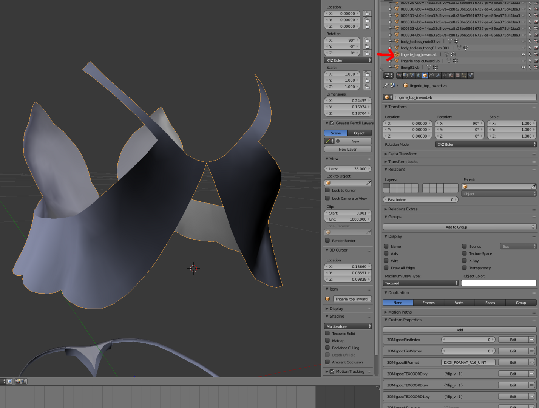The image size is (539, 408).
Task: Switch the Grease Pencil source to Object
Action: [359, 133]
